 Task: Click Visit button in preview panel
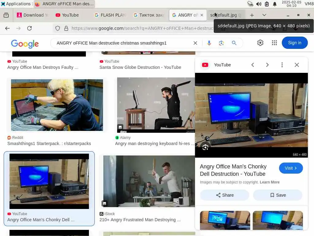(x=291, y=168)
